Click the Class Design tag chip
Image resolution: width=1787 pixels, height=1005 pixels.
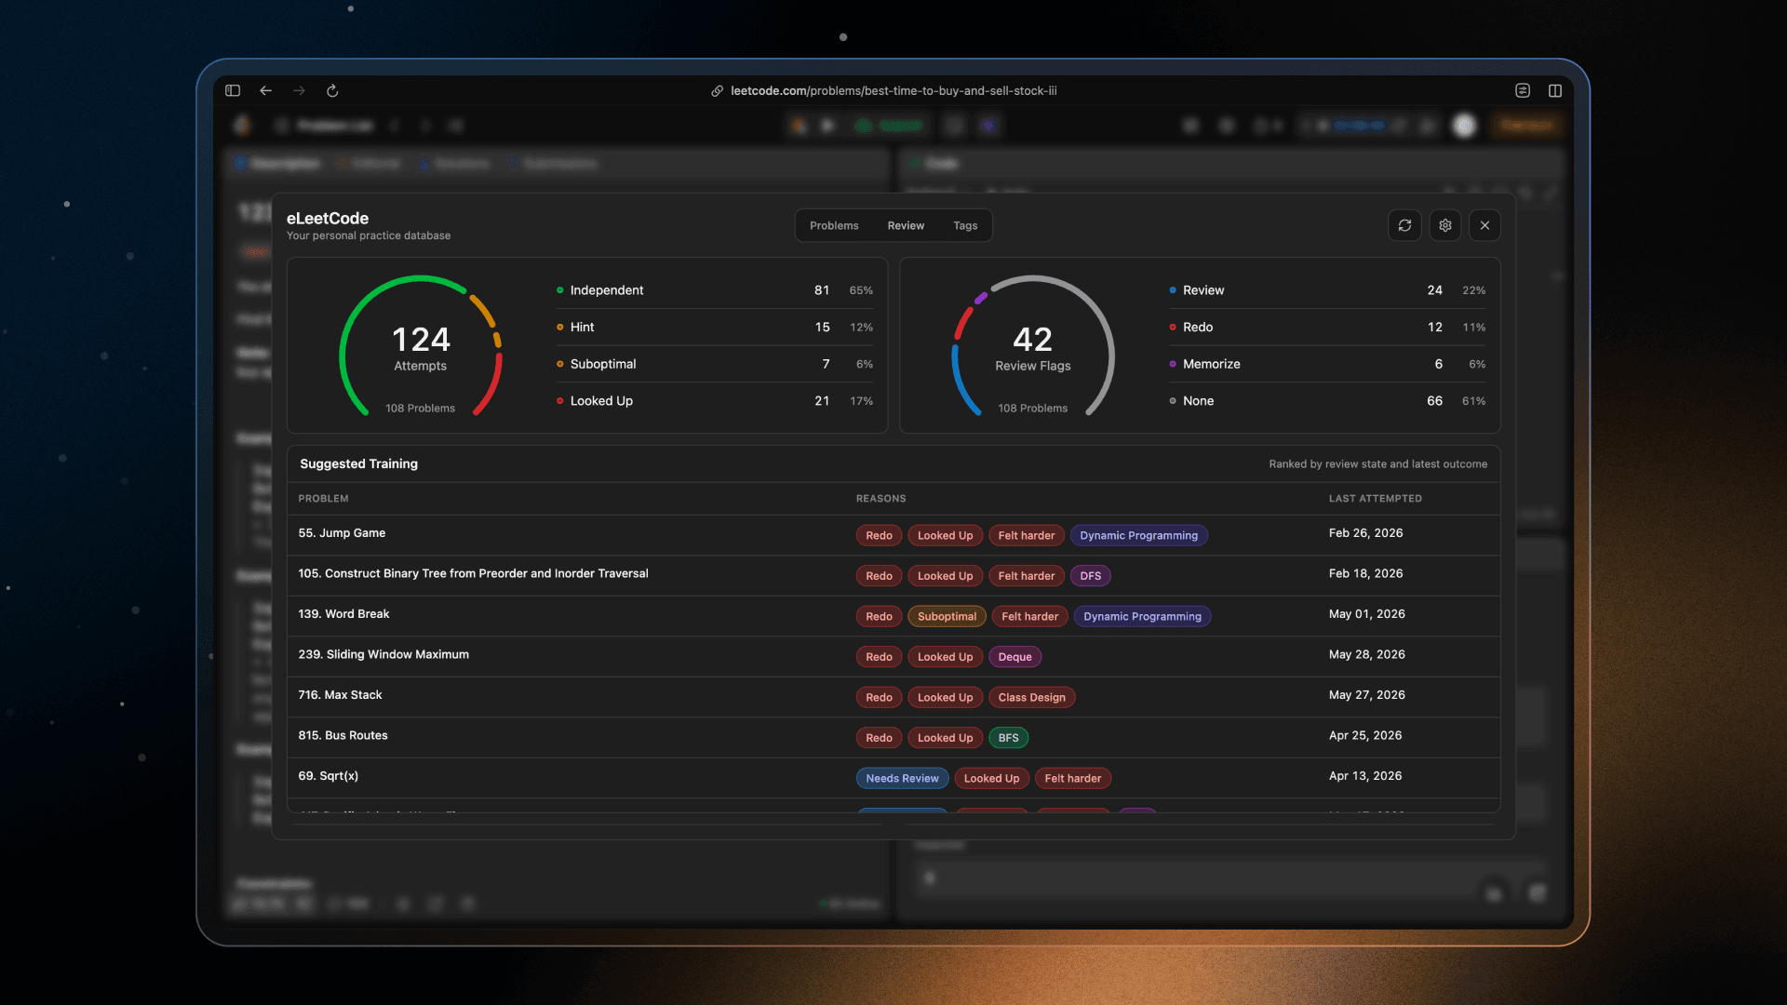[1031, 697]
